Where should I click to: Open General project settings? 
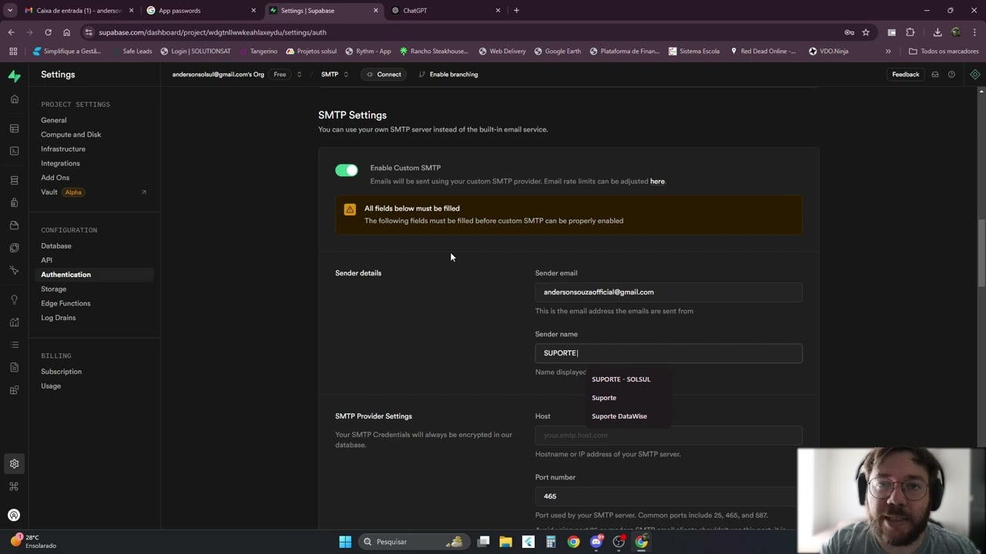[x=54, y=120]
